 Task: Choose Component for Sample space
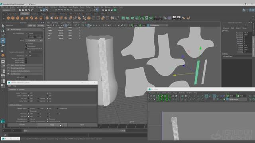point(57,108)
